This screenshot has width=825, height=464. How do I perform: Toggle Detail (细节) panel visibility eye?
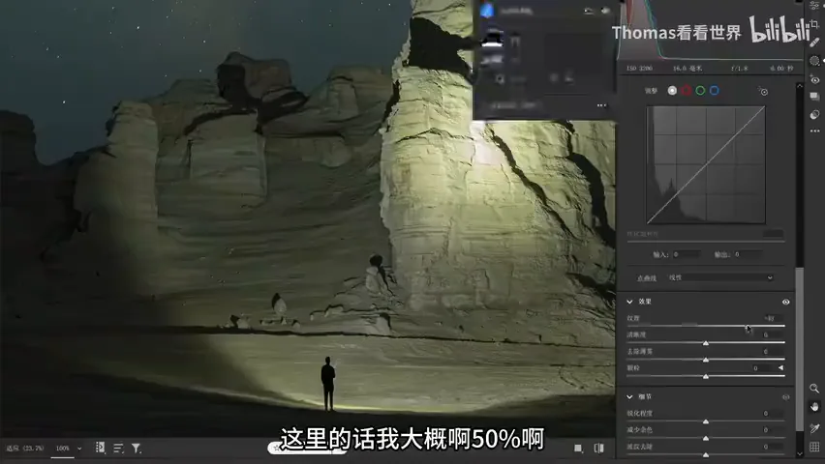coord(785,397)
